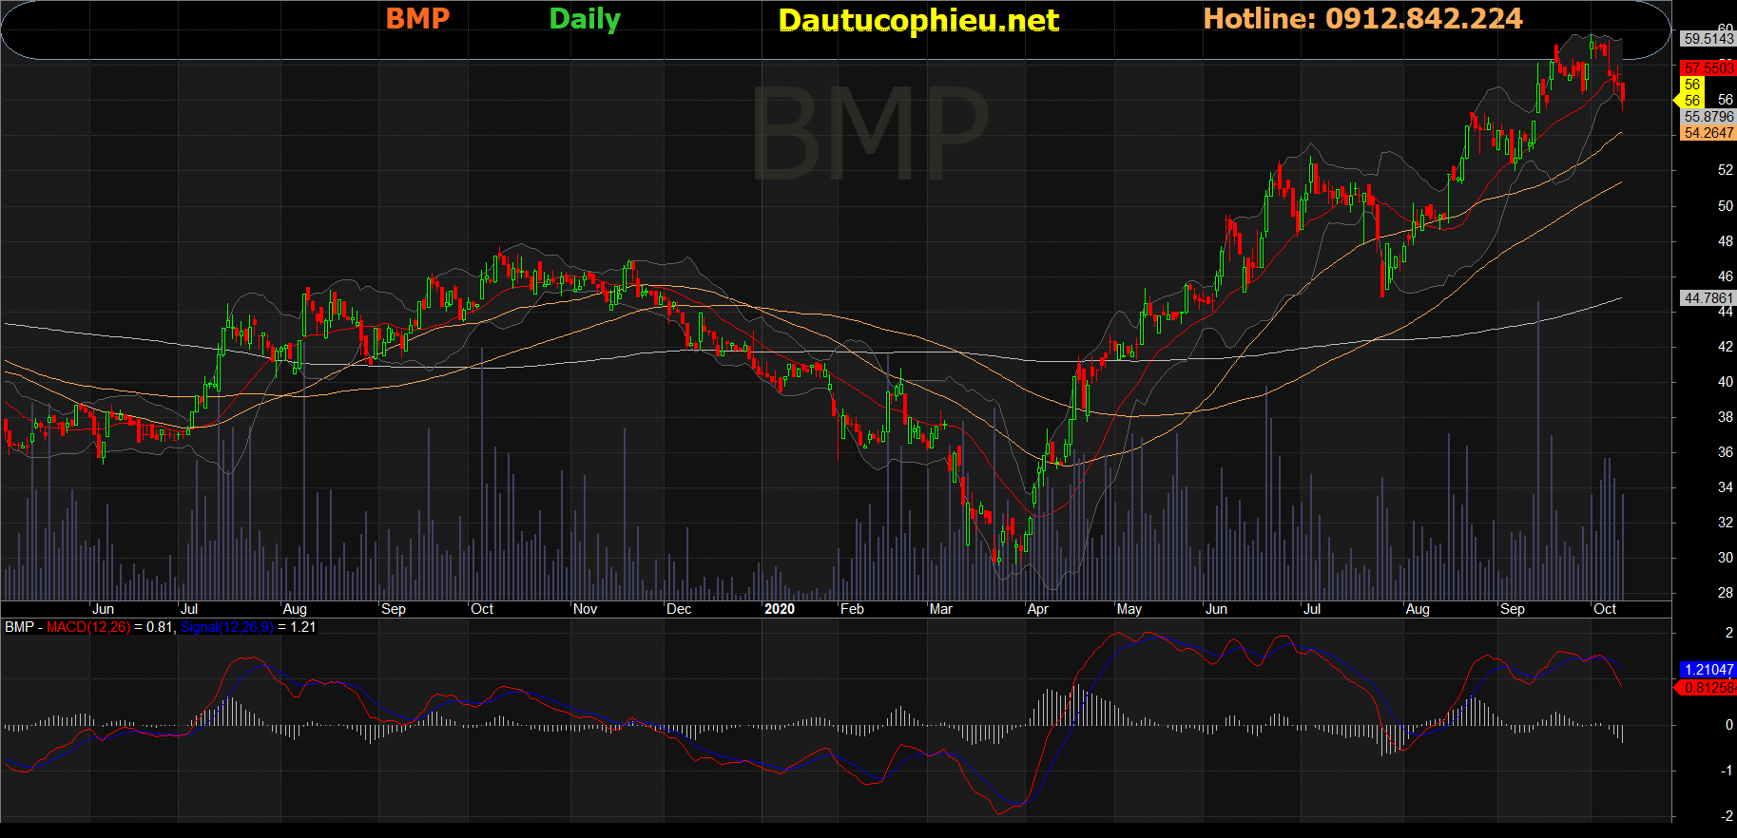This screenshot has width=1737, height=838.
Task: Click the red 57.5503 price tag
Action: click(x=1708, y=68)
